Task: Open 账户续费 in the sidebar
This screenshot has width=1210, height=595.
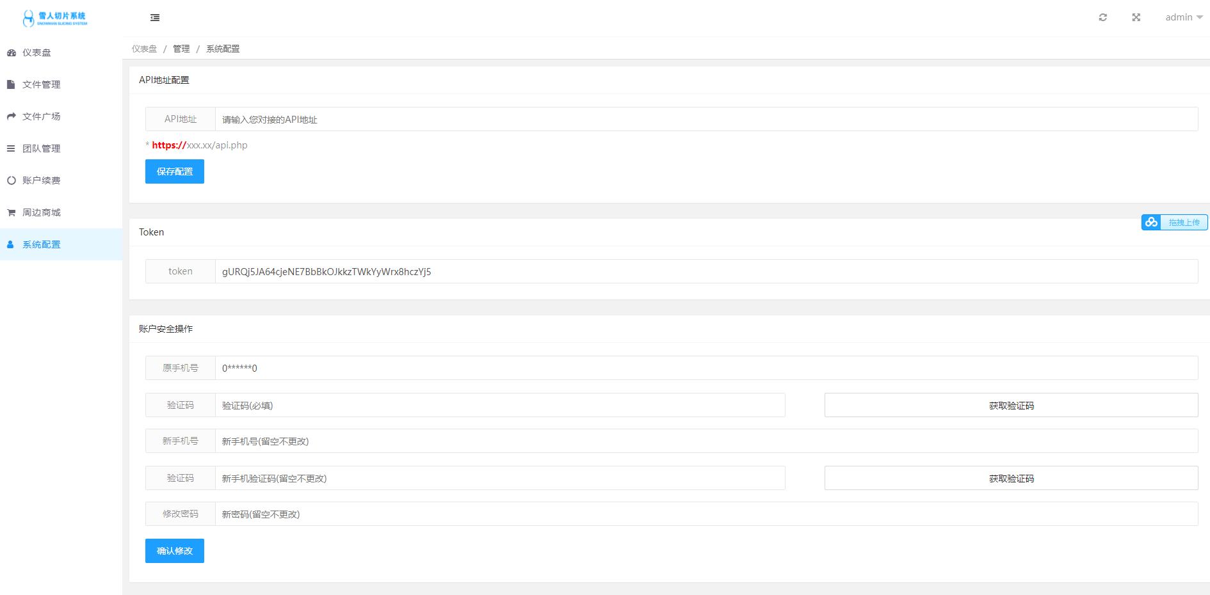Action: click(42, 180)
